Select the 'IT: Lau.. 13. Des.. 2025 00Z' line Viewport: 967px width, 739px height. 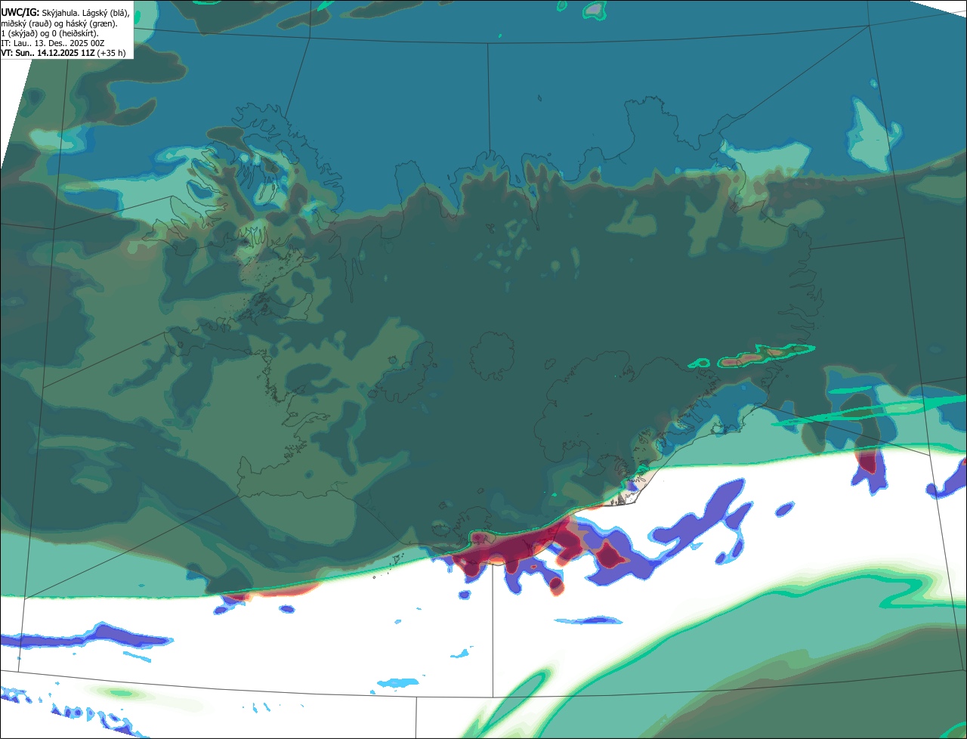click(53, 43)
